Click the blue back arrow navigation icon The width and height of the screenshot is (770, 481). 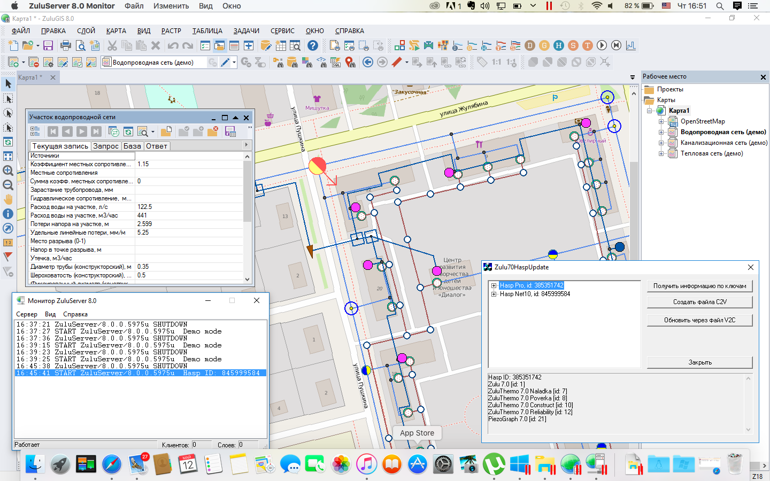point(368,62)
